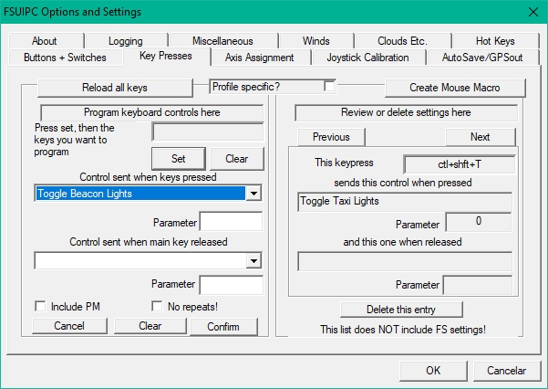Click the key press capture field
Image resolution: width=548 pixels, height=389 pixels.
pos(208,131)
